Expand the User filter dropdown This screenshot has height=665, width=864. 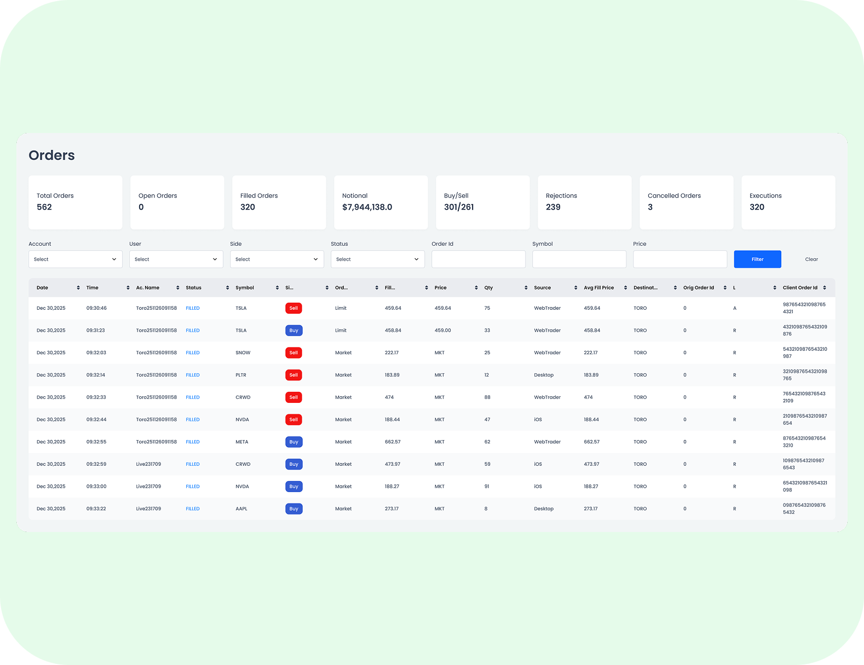176,259
